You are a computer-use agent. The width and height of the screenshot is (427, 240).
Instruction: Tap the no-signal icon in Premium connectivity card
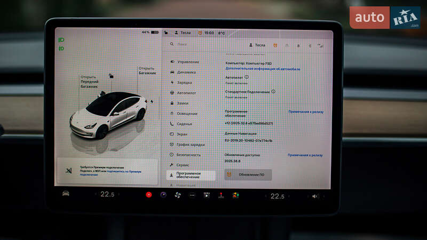[x=69, y=170]
